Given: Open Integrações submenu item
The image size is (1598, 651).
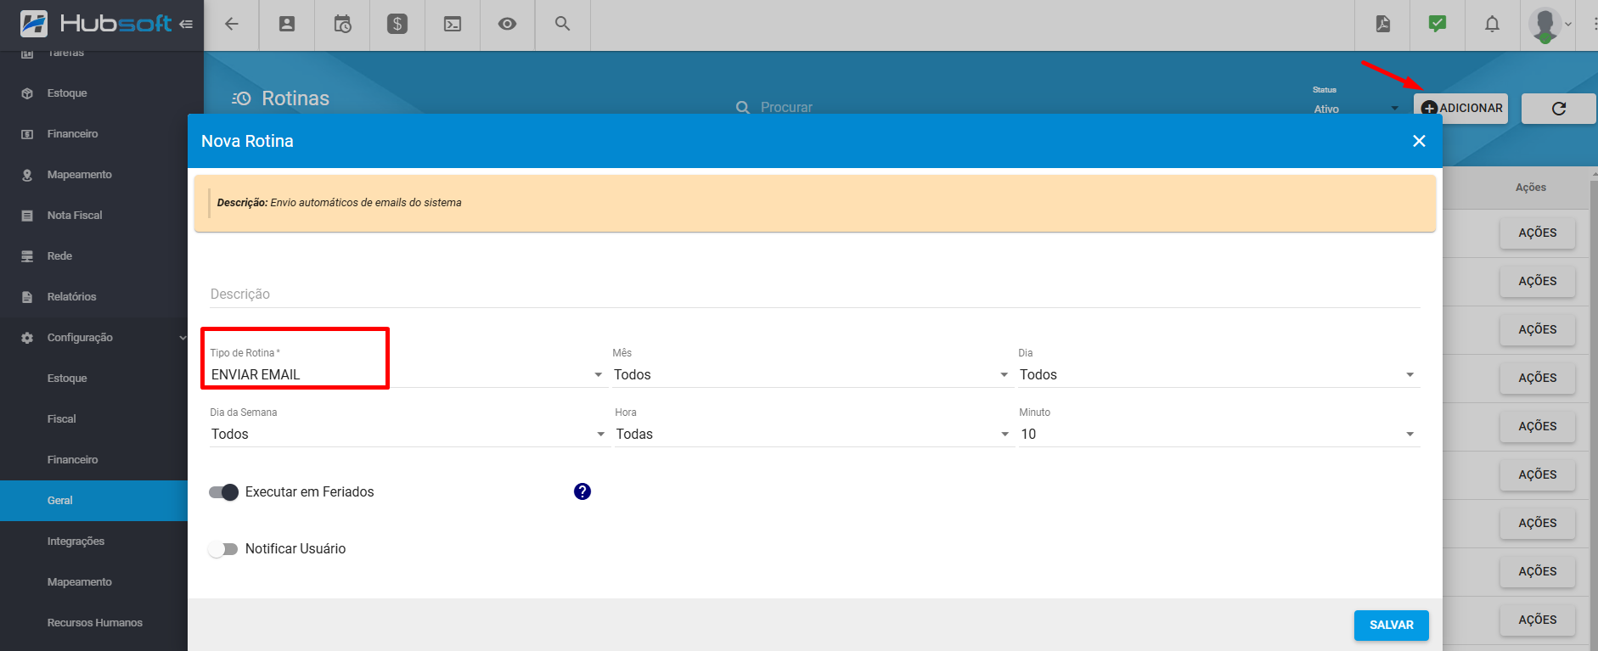Looking at the screenshot, I should 76,542.
